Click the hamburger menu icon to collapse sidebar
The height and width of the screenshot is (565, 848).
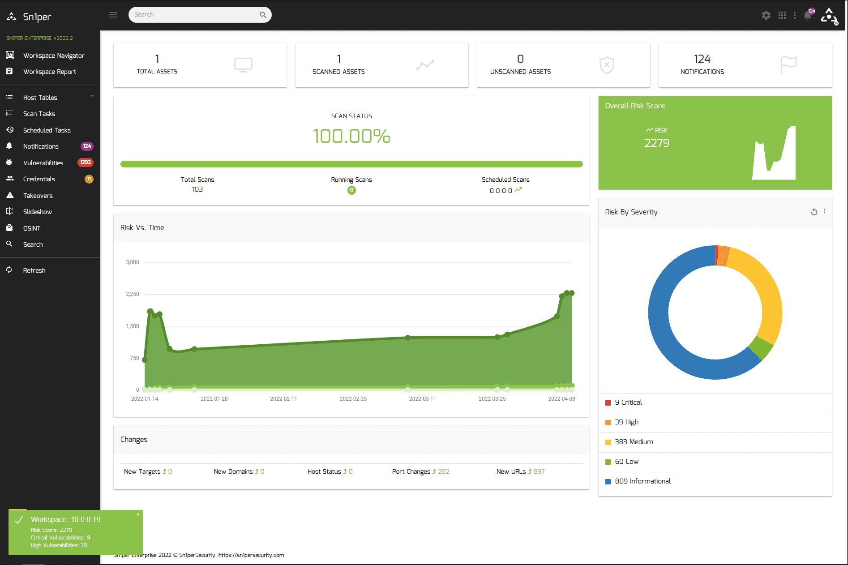click(x=113, y=15)
